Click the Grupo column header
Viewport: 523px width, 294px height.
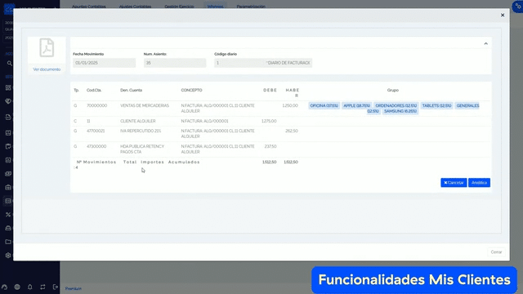pos(392,91)
